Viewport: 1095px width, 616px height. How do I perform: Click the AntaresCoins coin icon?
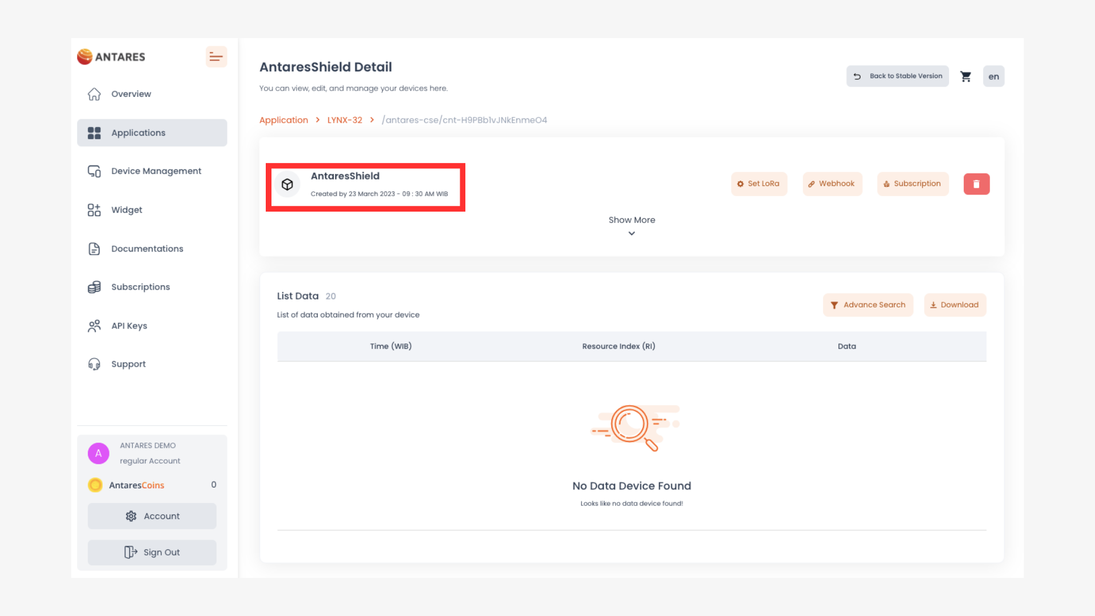[x=95, y=485]
